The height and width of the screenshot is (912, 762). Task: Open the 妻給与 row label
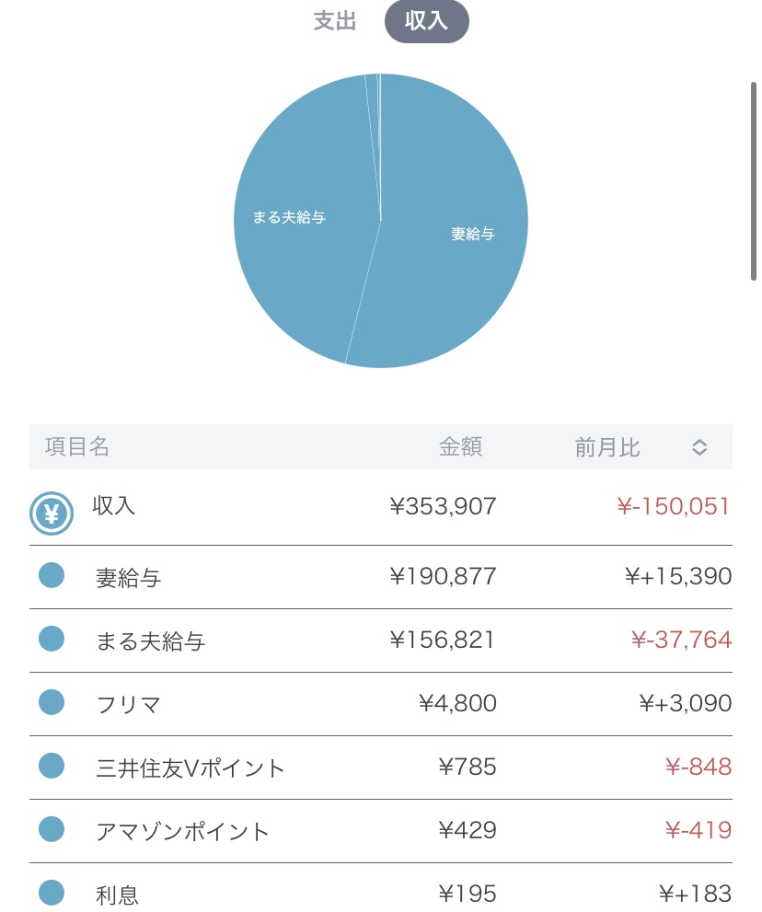(129, 578)
